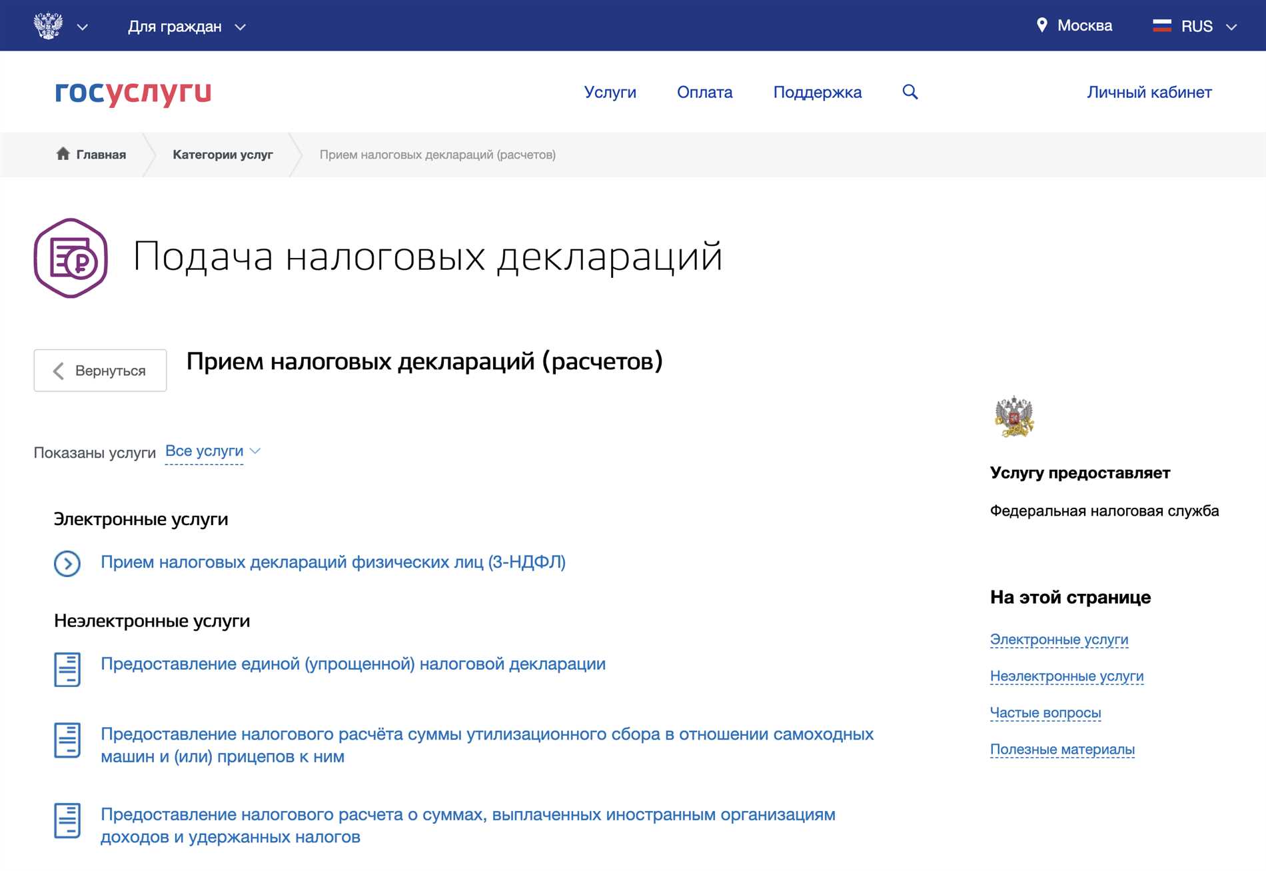Jump to 'Неэлектронные услуги' anchor link

click(1067, 676)
